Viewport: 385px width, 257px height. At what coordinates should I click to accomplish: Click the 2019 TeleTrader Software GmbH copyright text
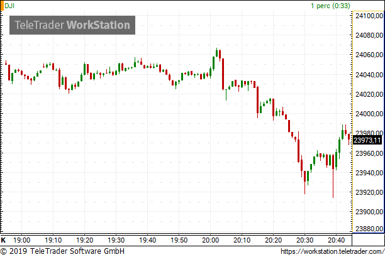click(x=62, y=251)
